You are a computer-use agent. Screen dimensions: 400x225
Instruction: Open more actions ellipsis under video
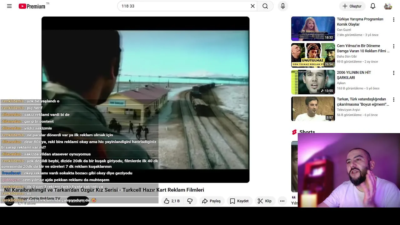point(282,201)
